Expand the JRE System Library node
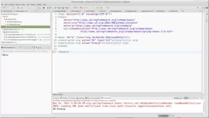The width and height of the screenshot is (209, 118). click(3, 29)
